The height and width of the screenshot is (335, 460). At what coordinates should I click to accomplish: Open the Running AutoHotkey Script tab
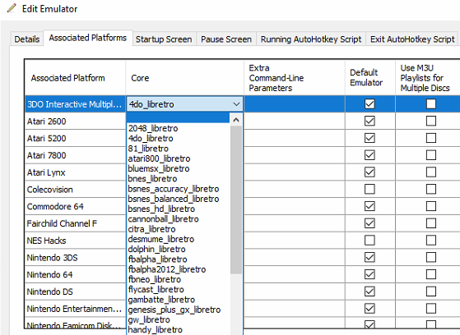click(311, 39)
